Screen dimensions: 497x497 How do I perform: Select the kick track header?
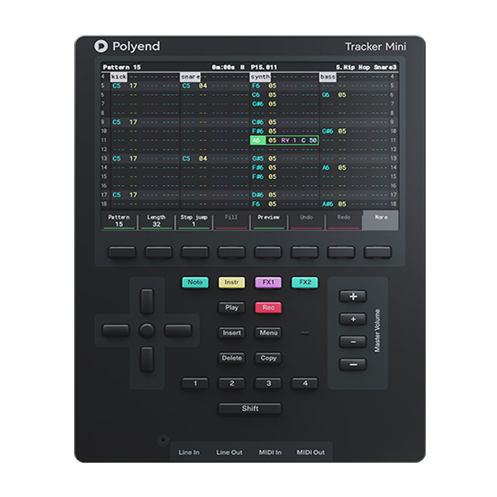pyautogui.click(x=119, y=77)
